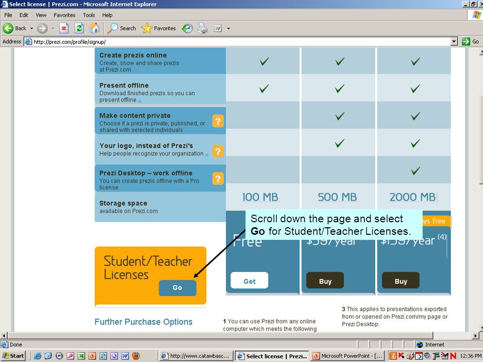Open help icon for Your logo row
The width and height of the screenshot is (483, 362).
[x=218, y=151]
